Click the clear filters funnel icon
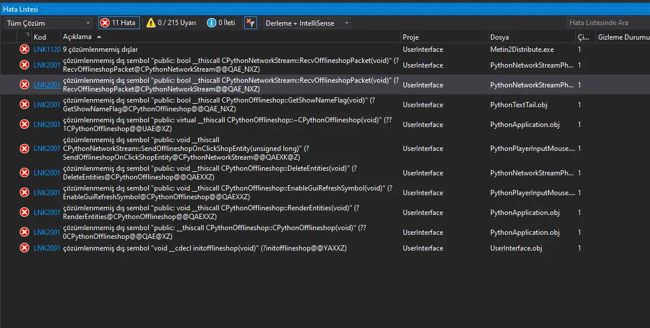650x328 pixels. point(250,23)
